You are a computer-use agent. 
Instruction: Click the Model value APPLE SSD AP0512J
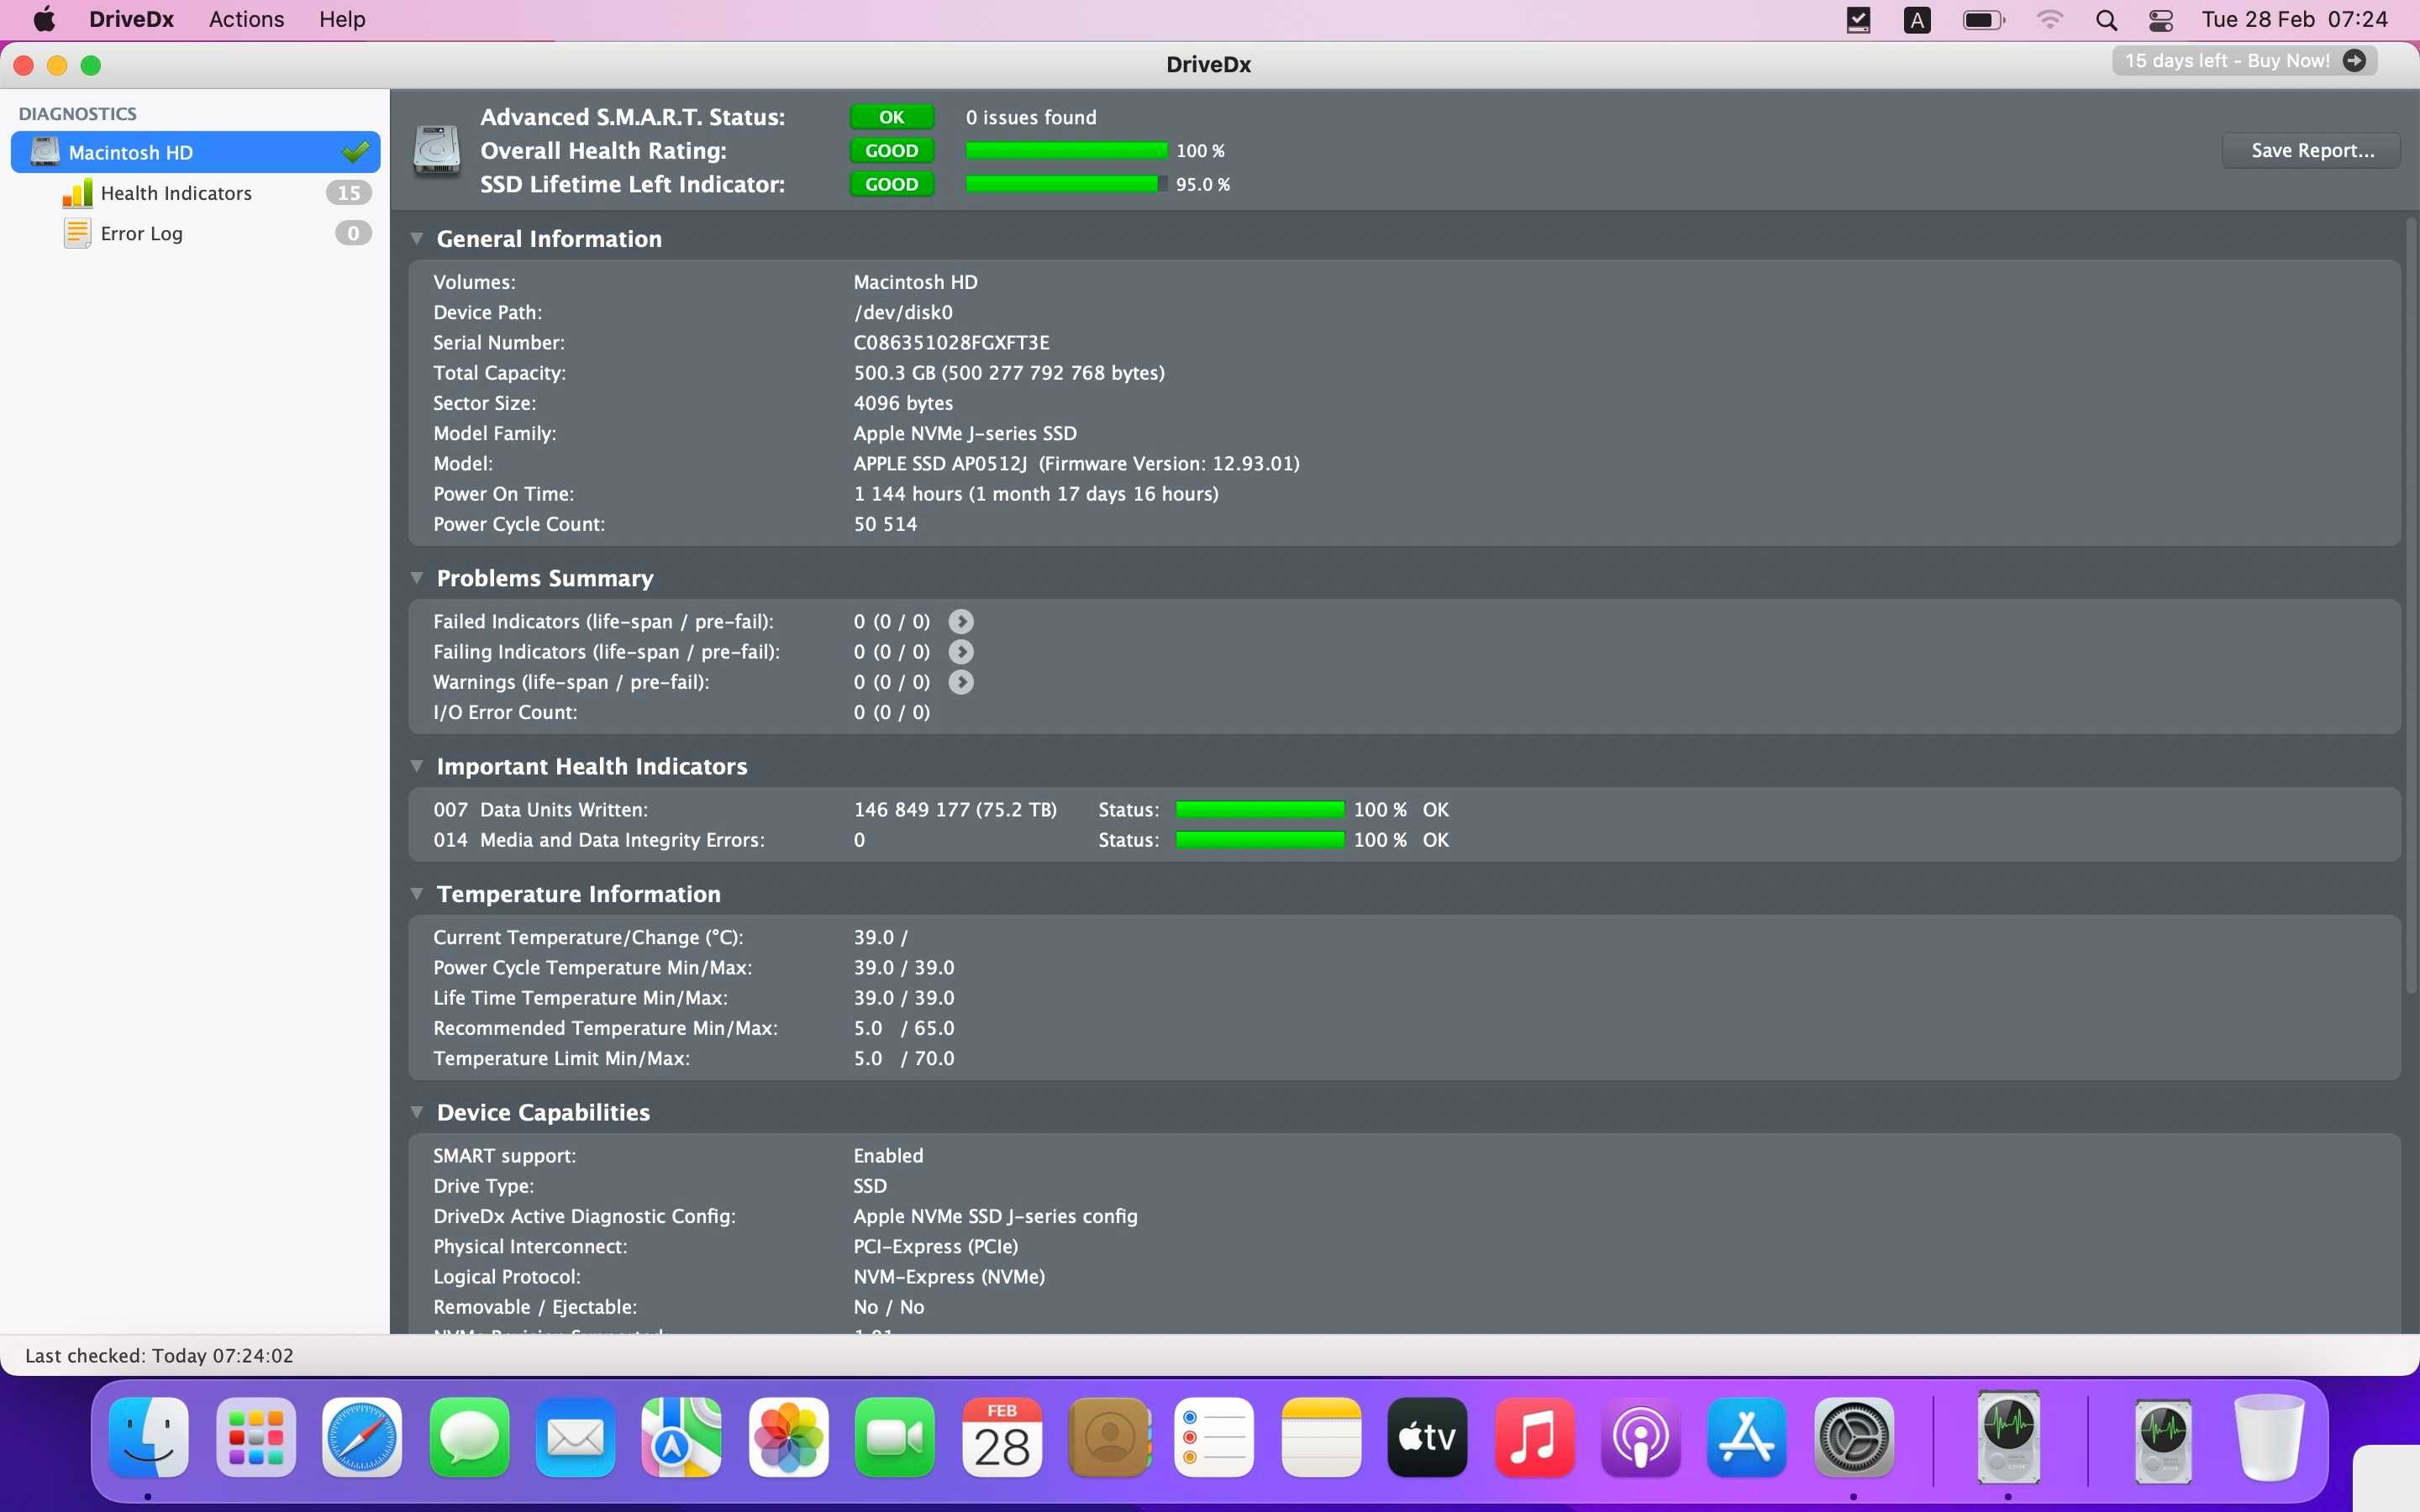pos(1076,464)
